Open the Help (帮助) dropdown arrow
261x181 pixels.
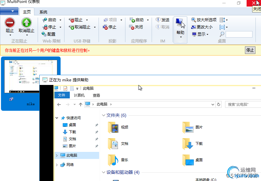[181, 37]
